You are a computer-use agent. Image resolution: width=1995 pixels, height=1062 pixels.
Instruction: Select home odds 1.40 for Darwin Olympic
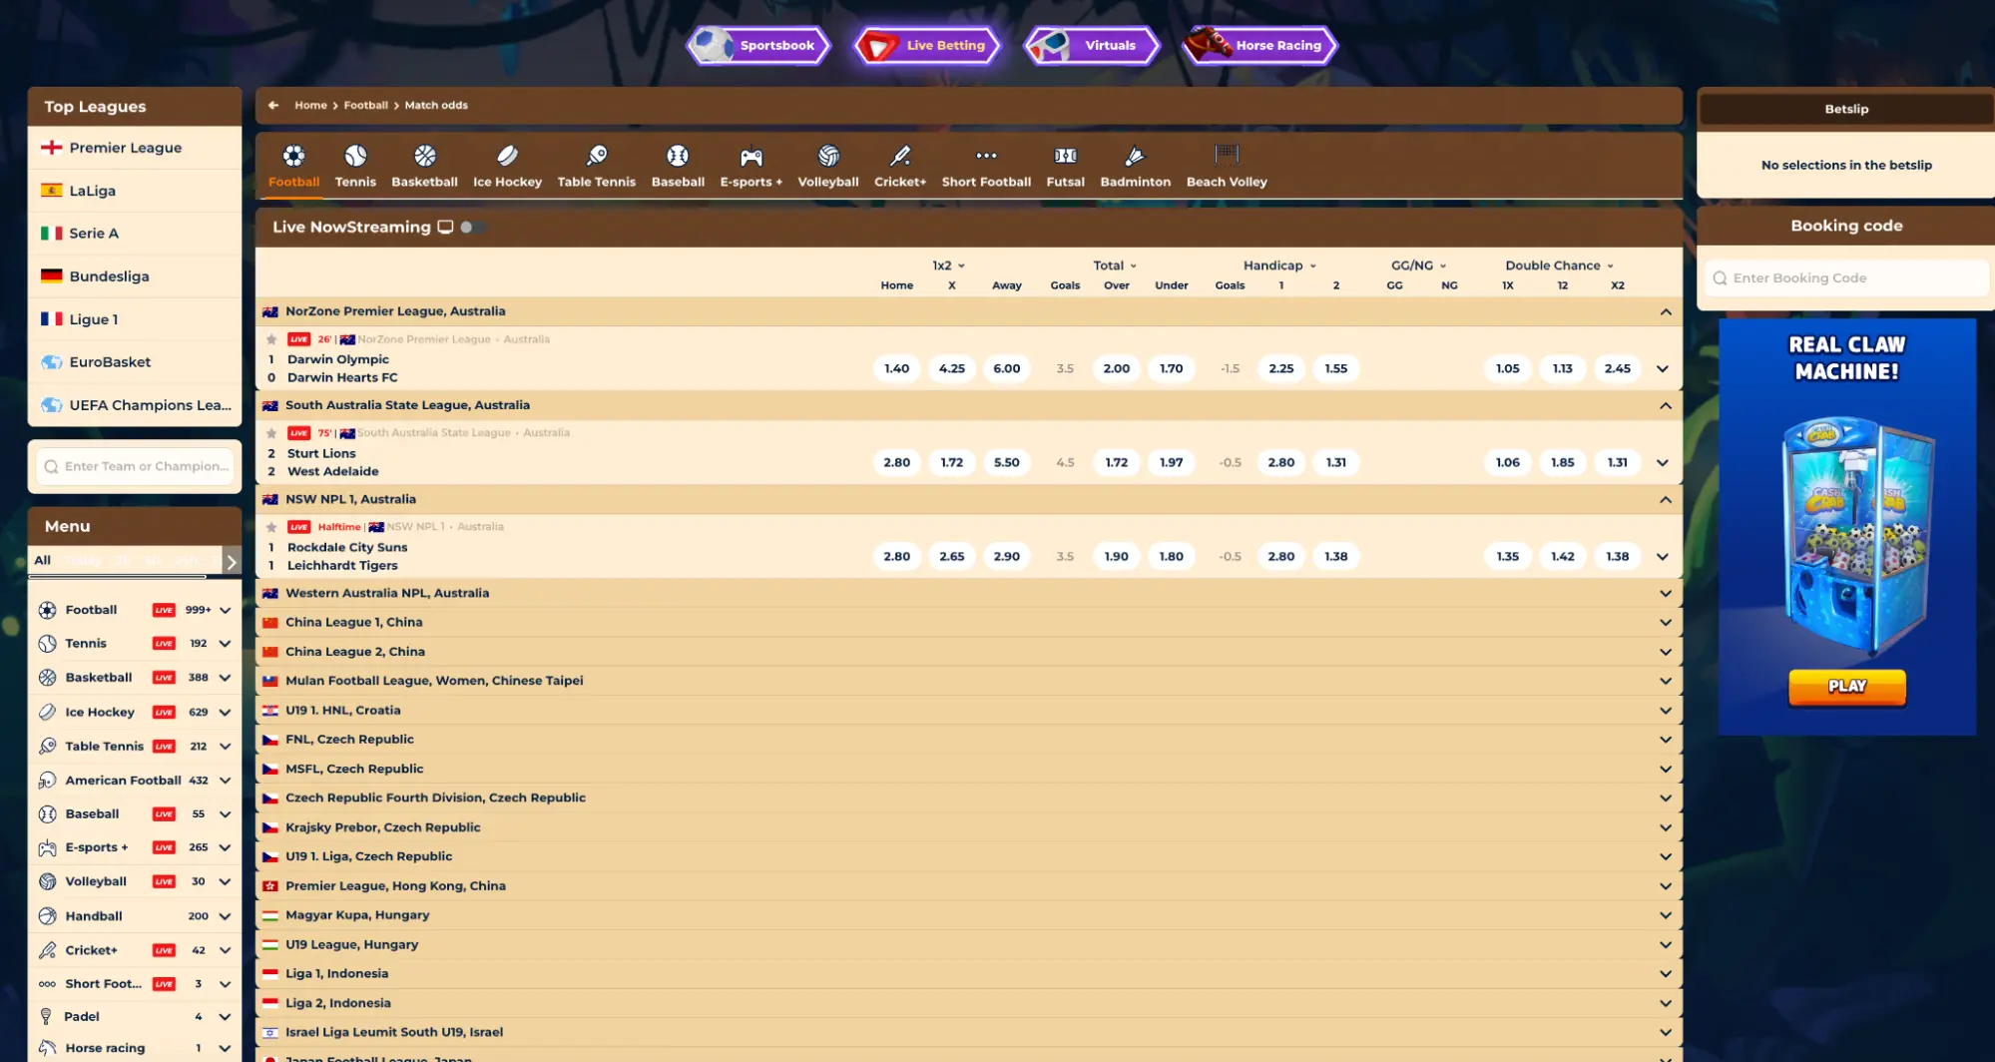895,367
